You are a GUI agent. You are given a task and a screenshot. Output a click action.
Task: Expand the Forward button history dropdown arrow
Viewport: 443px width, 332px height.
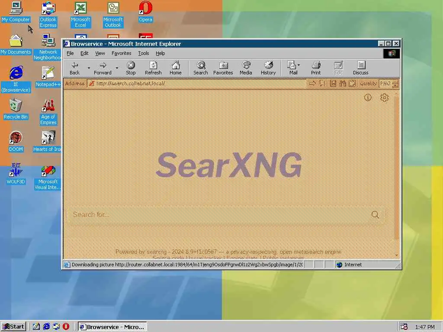pyautogui.click(x=117, y=68)
